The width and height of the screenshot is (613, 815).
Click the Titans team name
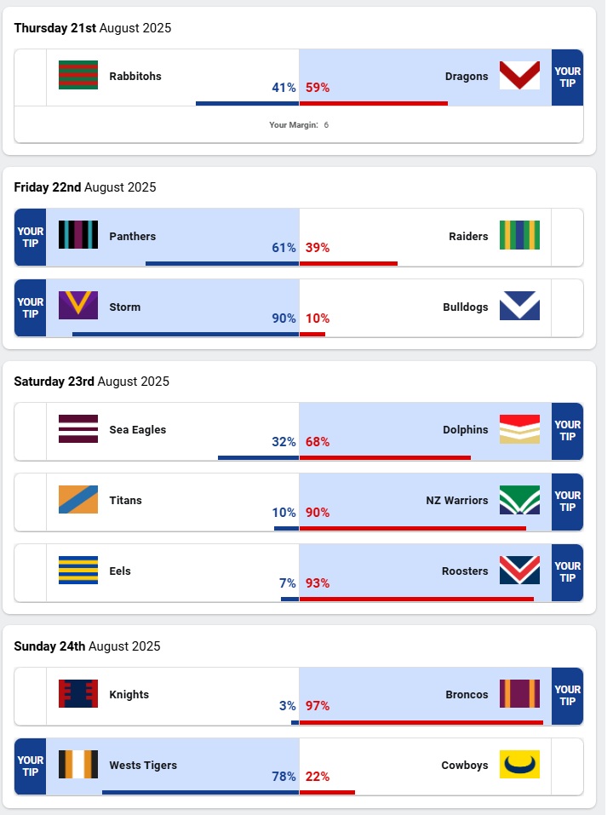(x=125, y=500)
